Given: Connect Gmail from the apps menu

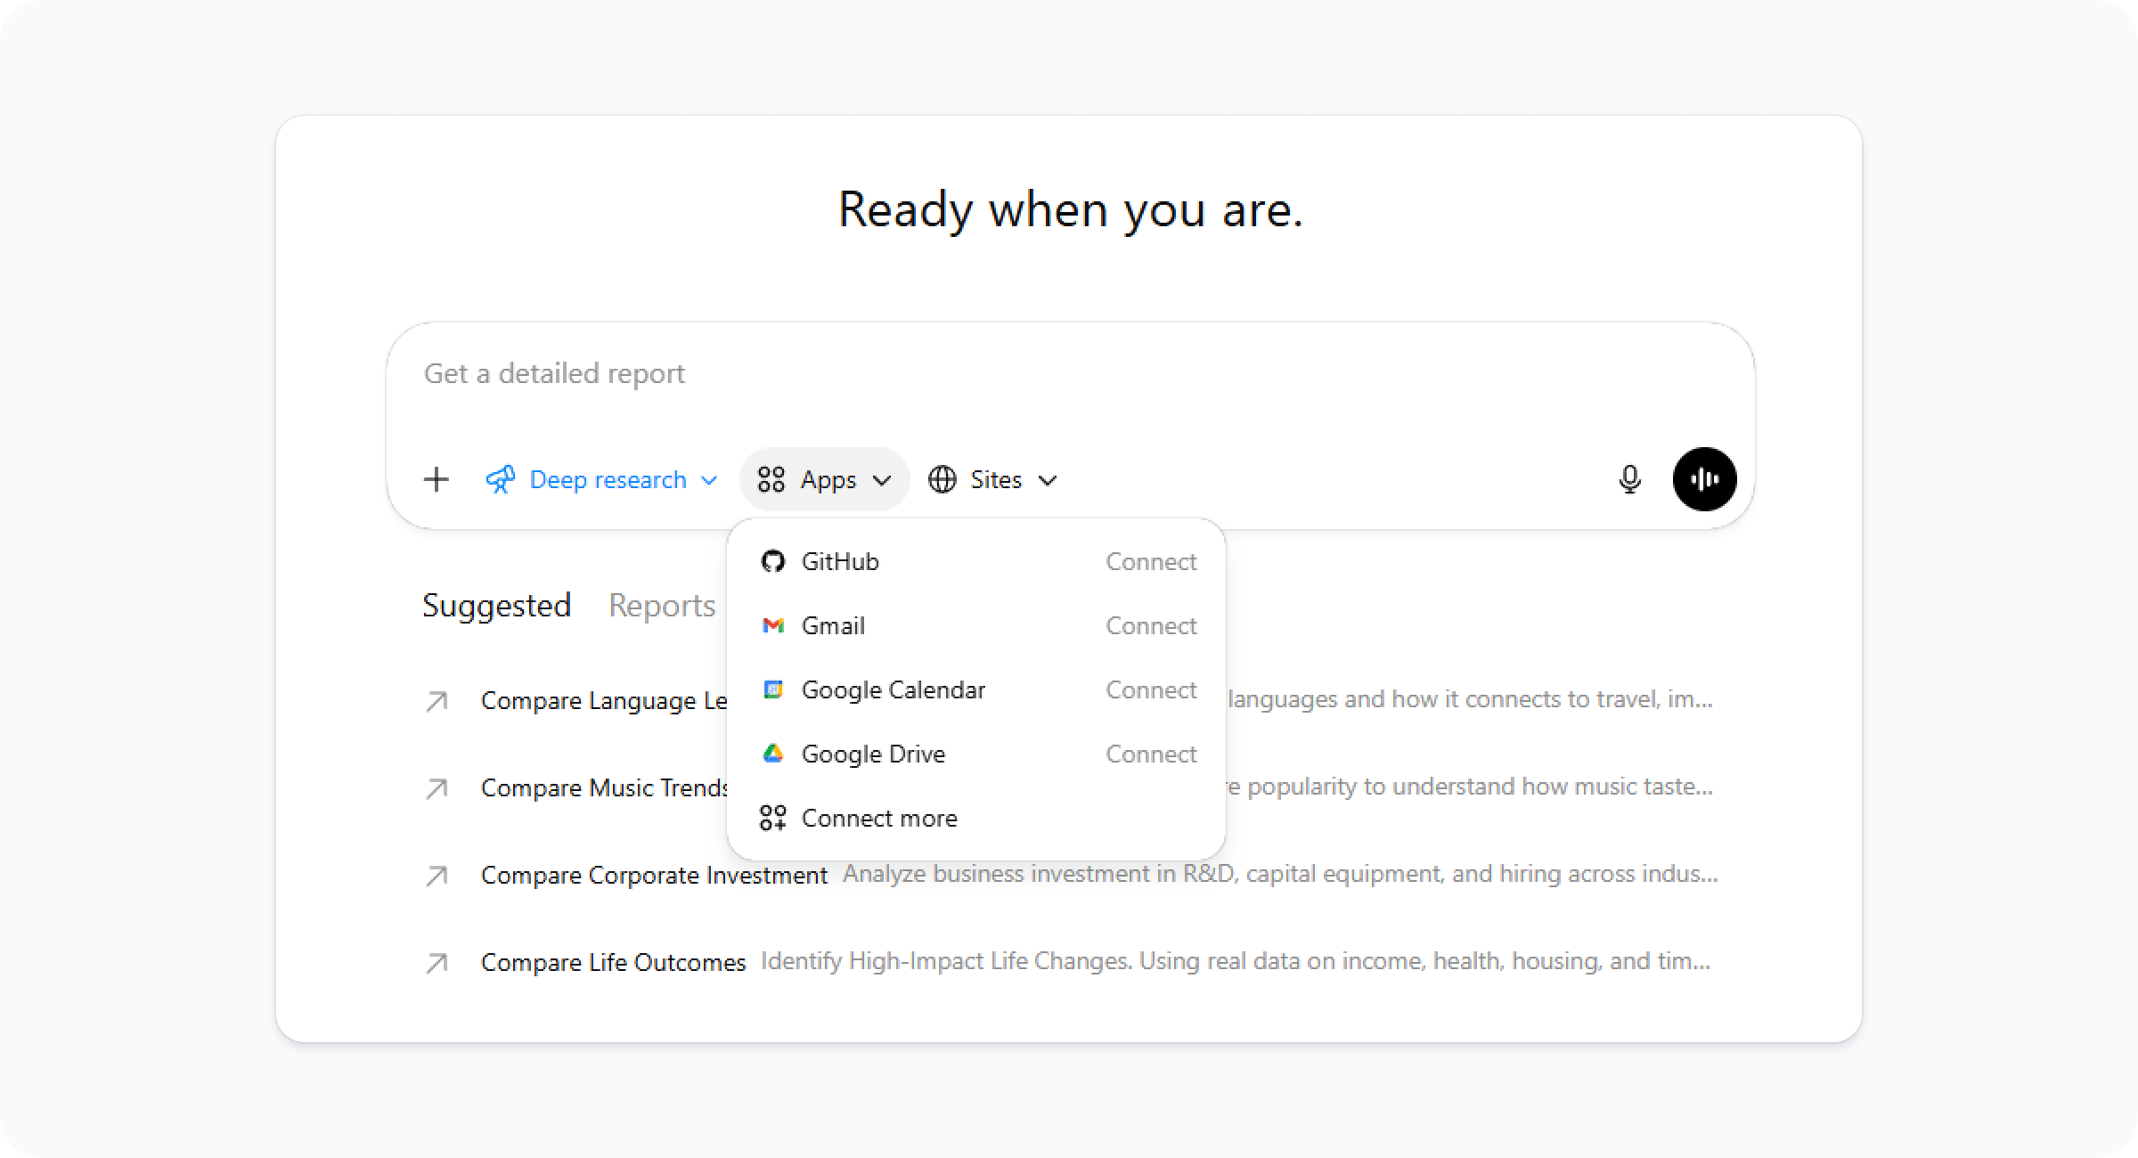Looking at the screenshot, I should coord(1150,625).
